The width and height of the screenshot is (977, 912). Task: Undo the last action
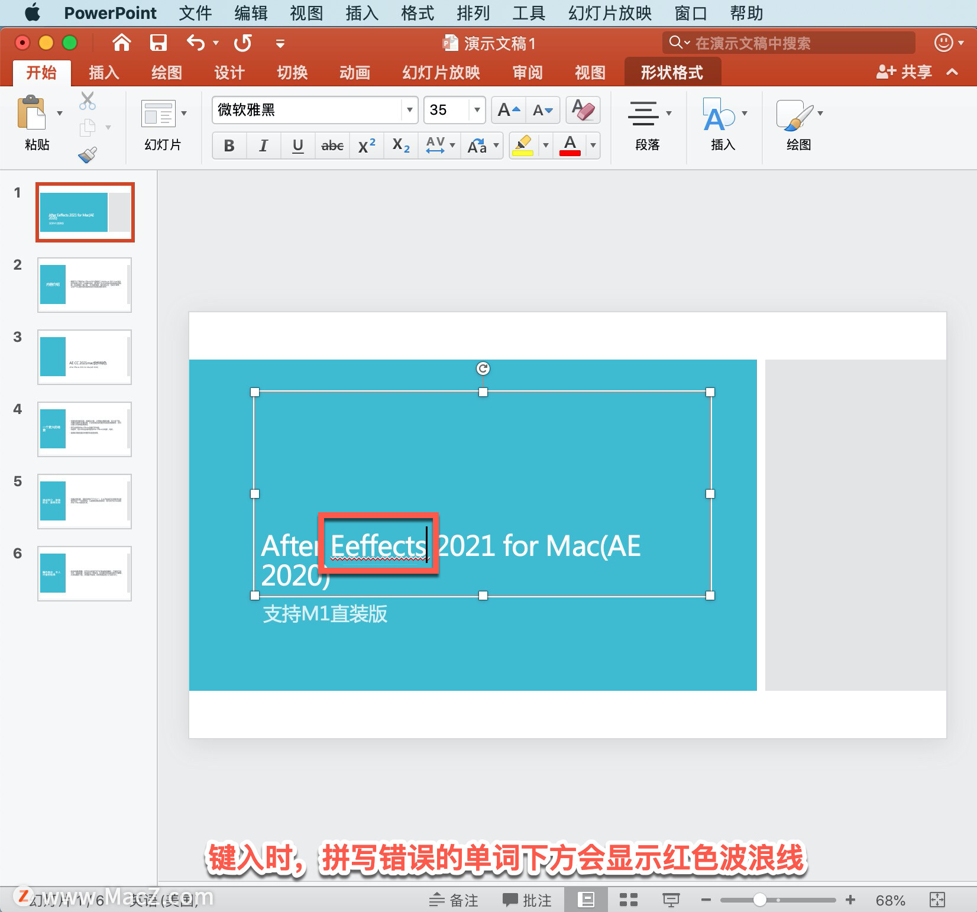point(196,43)
